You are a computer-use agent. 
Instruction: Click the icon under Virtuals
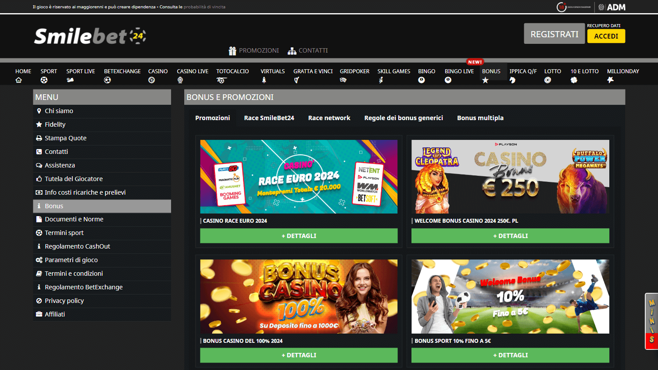pyautogui.click(x=264, y=80)
